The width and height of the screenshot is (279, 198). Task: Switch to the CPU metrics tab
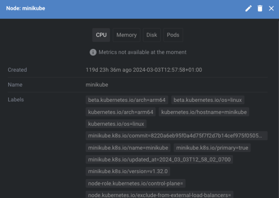pos(101,35)
